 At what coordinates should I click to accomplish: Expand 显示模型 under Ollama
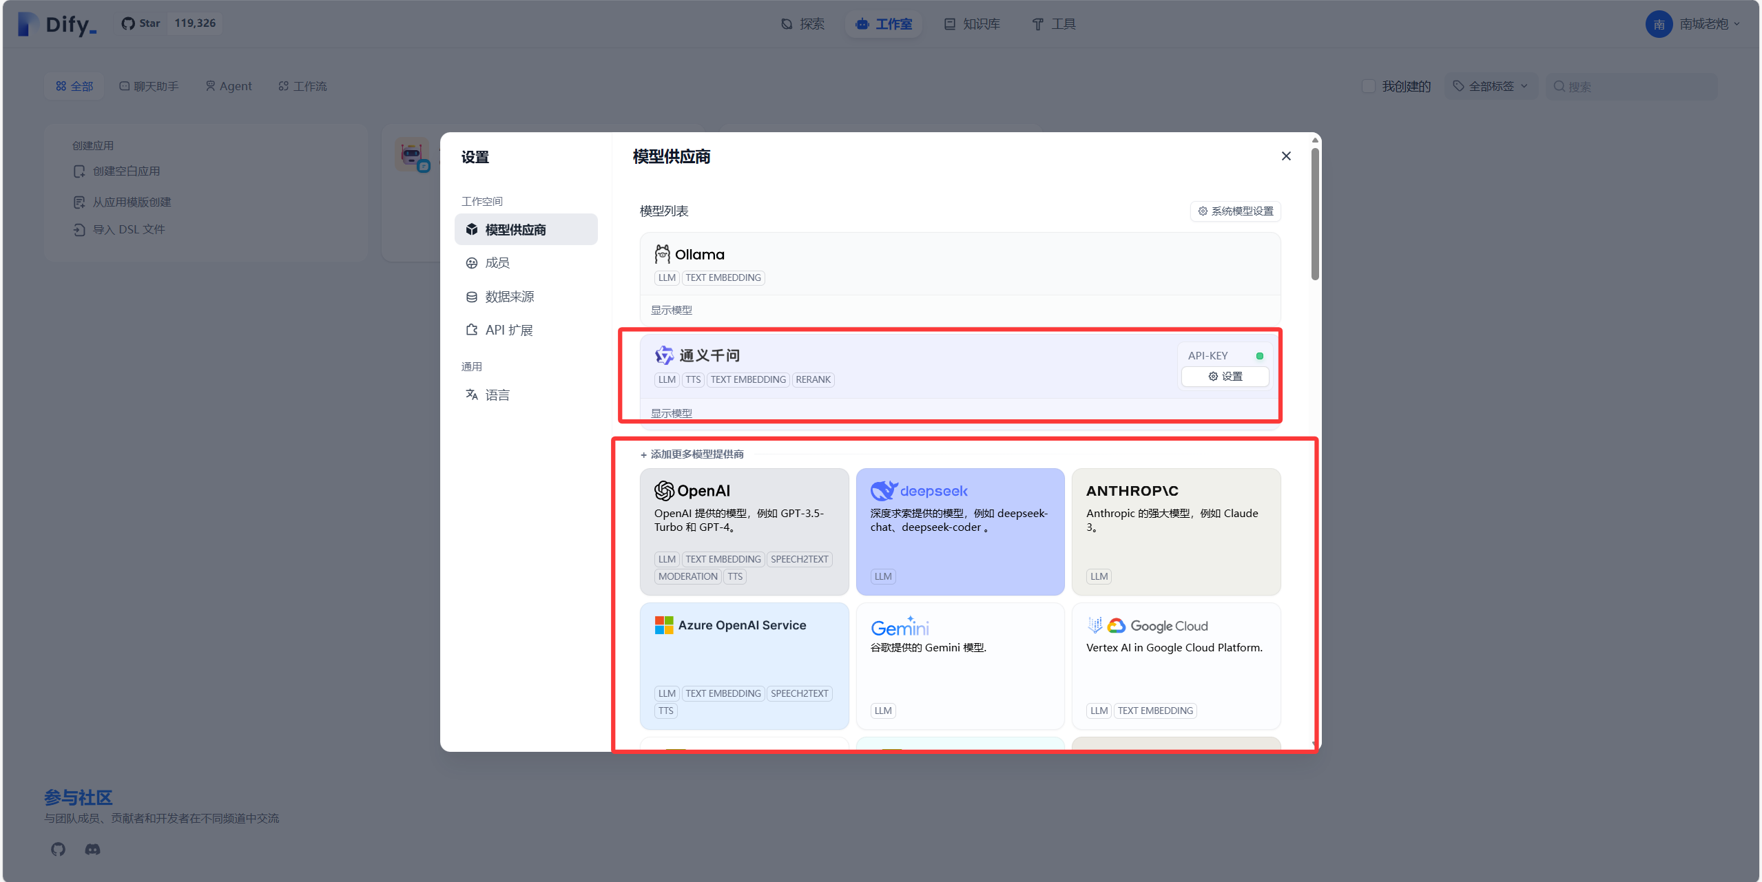point(670,310)
